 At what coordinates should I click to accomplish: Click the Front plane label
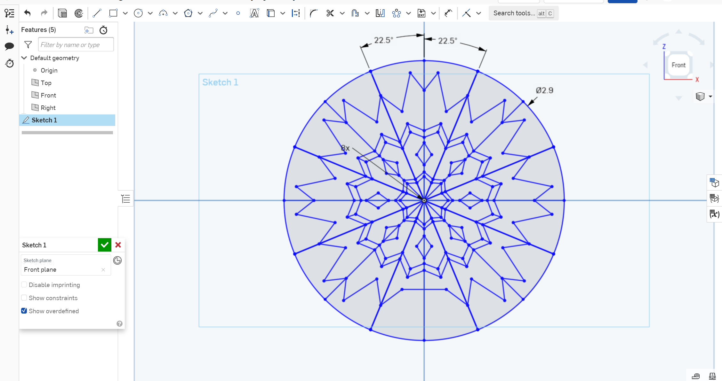[x=40, y=269]
